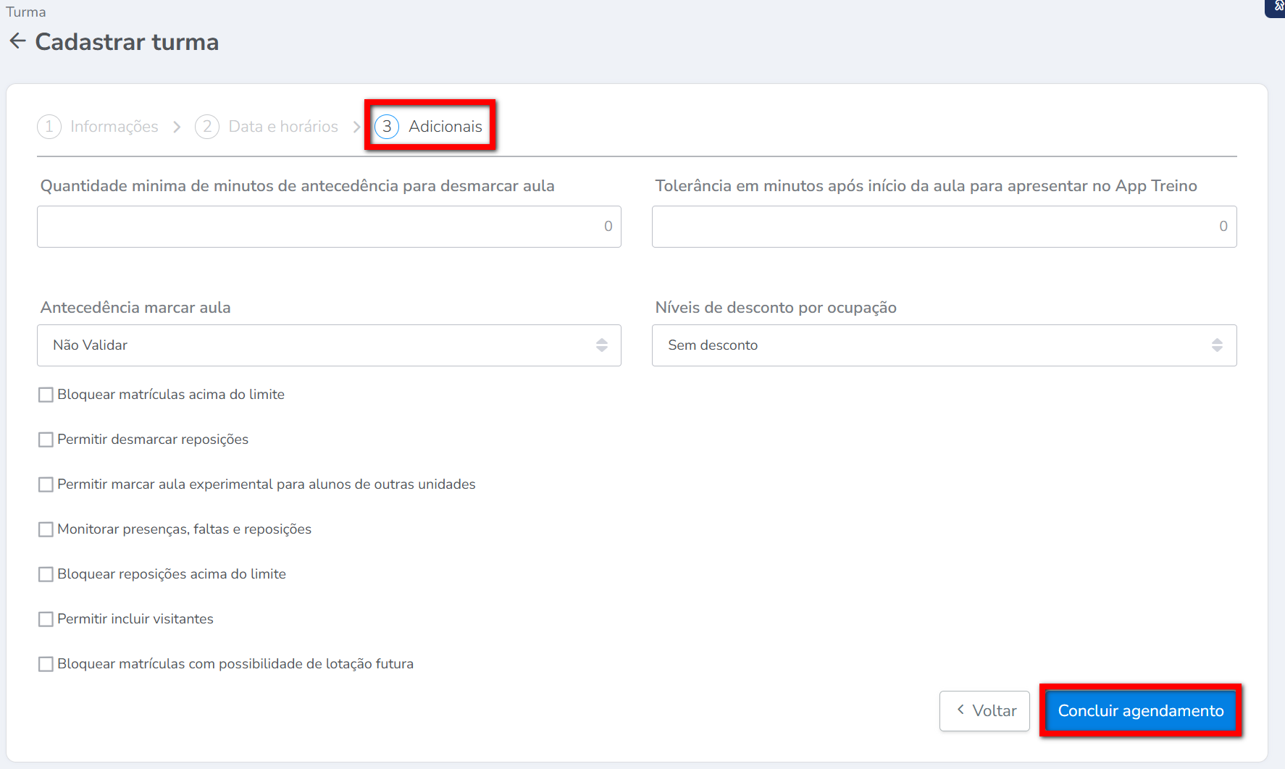Click the Voltar button
The image size is (1285, 769).
click(x=984, y=711)
